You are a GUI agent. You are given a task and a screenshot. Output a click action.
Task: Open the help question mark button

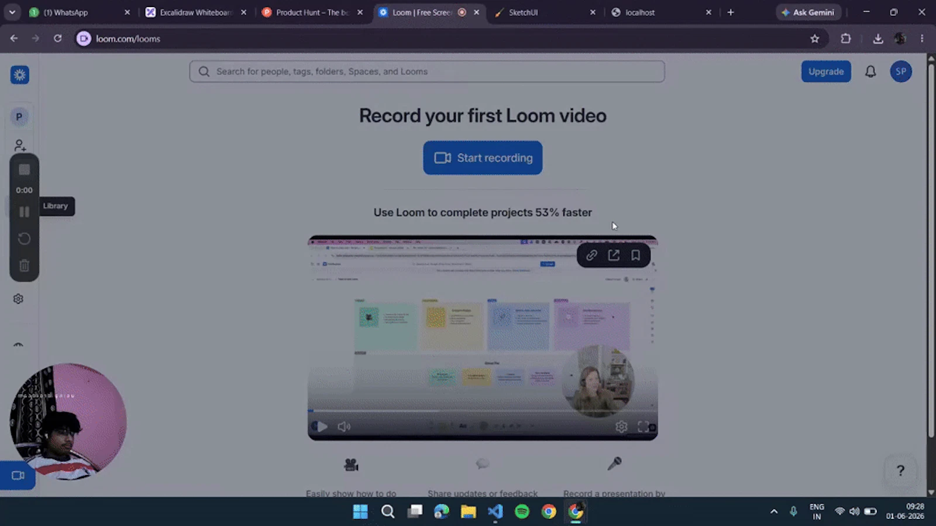tap(900, 470)
